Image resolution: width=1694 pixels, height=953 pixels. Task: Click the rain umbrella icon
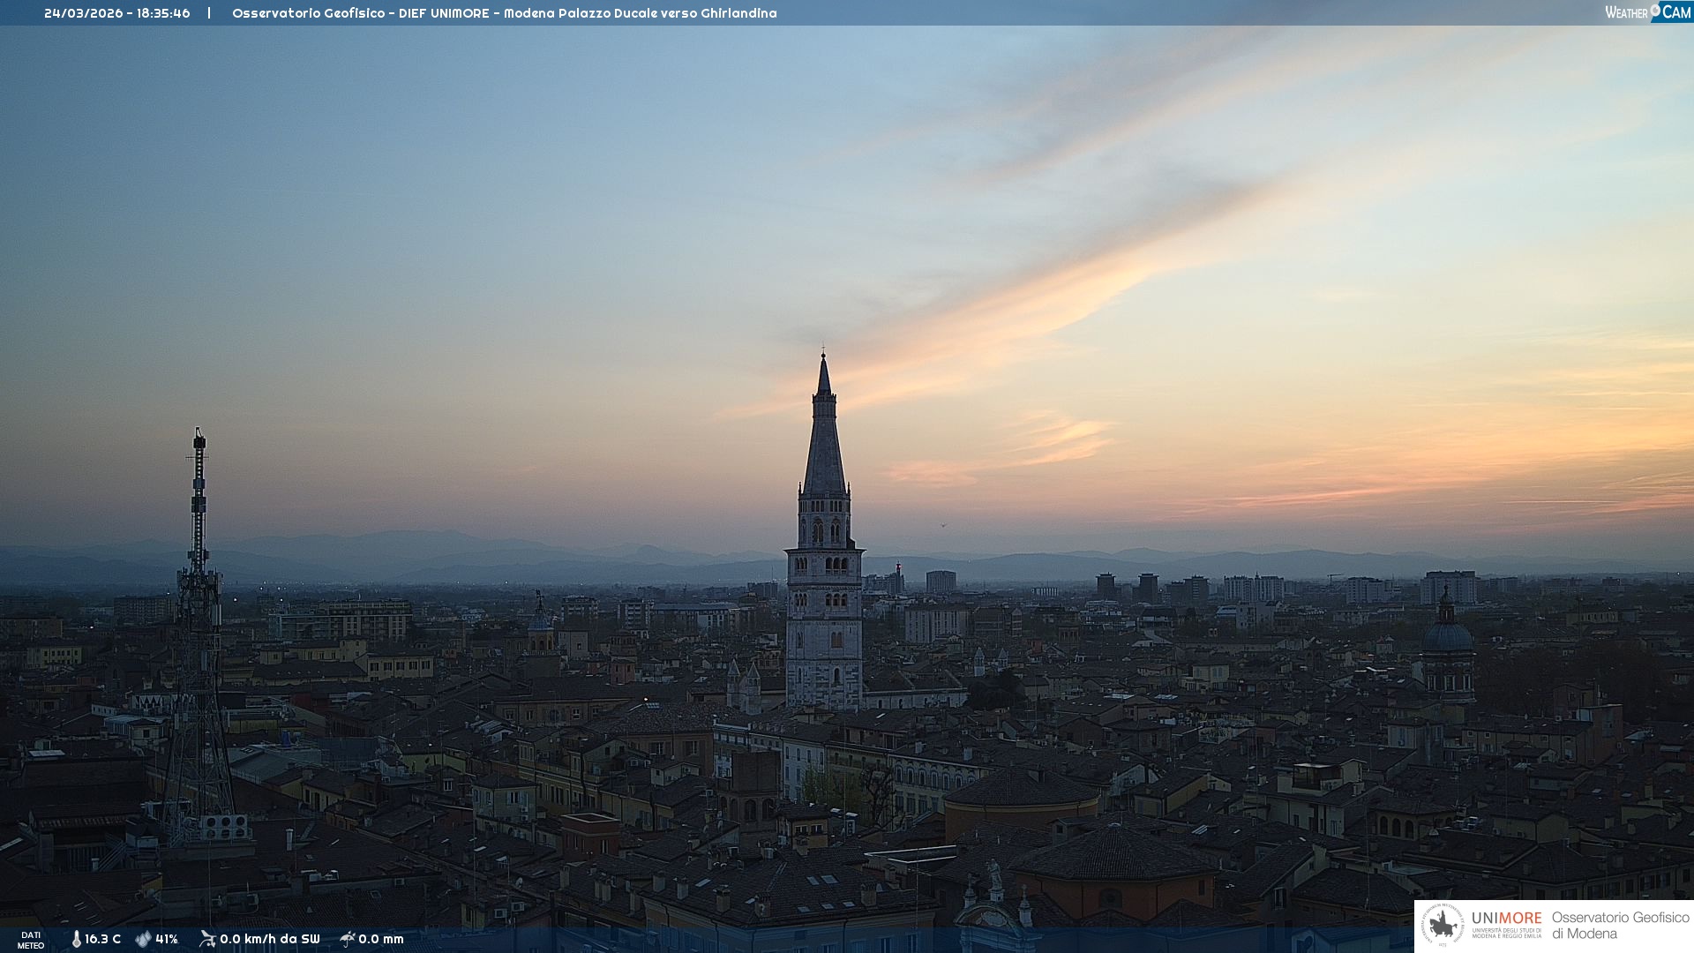click(x=347, y=939)
